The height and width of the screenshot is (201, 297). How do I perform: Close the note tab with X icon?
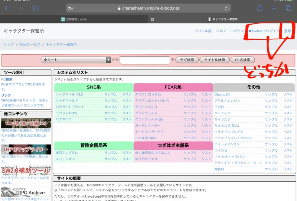click(152, 19)
